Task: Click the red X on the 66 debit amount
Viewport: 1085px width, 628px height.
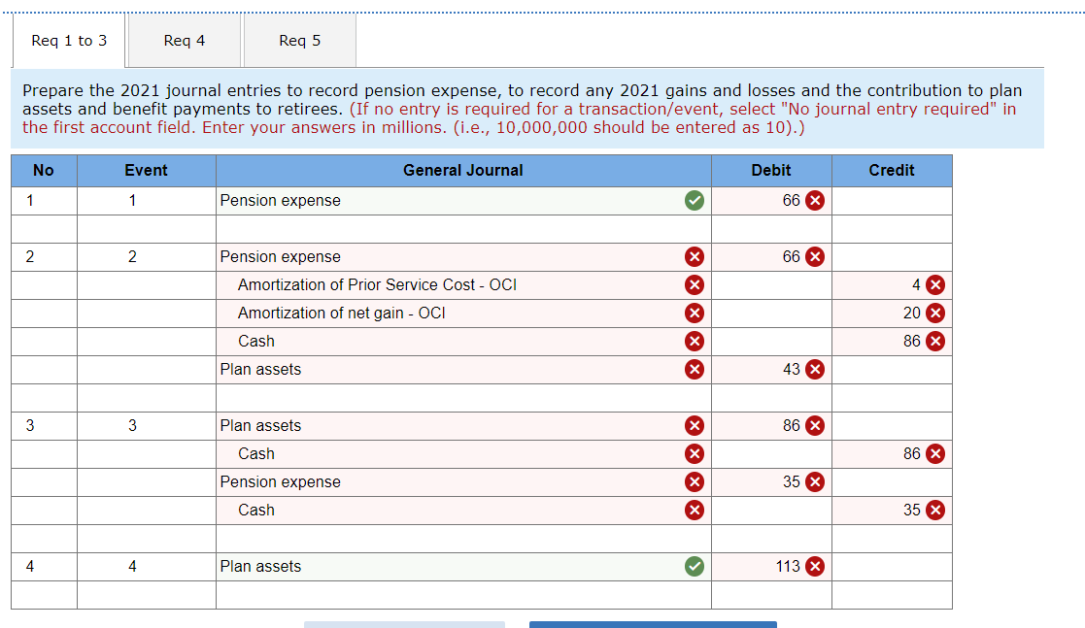Action: click(814, 200)
